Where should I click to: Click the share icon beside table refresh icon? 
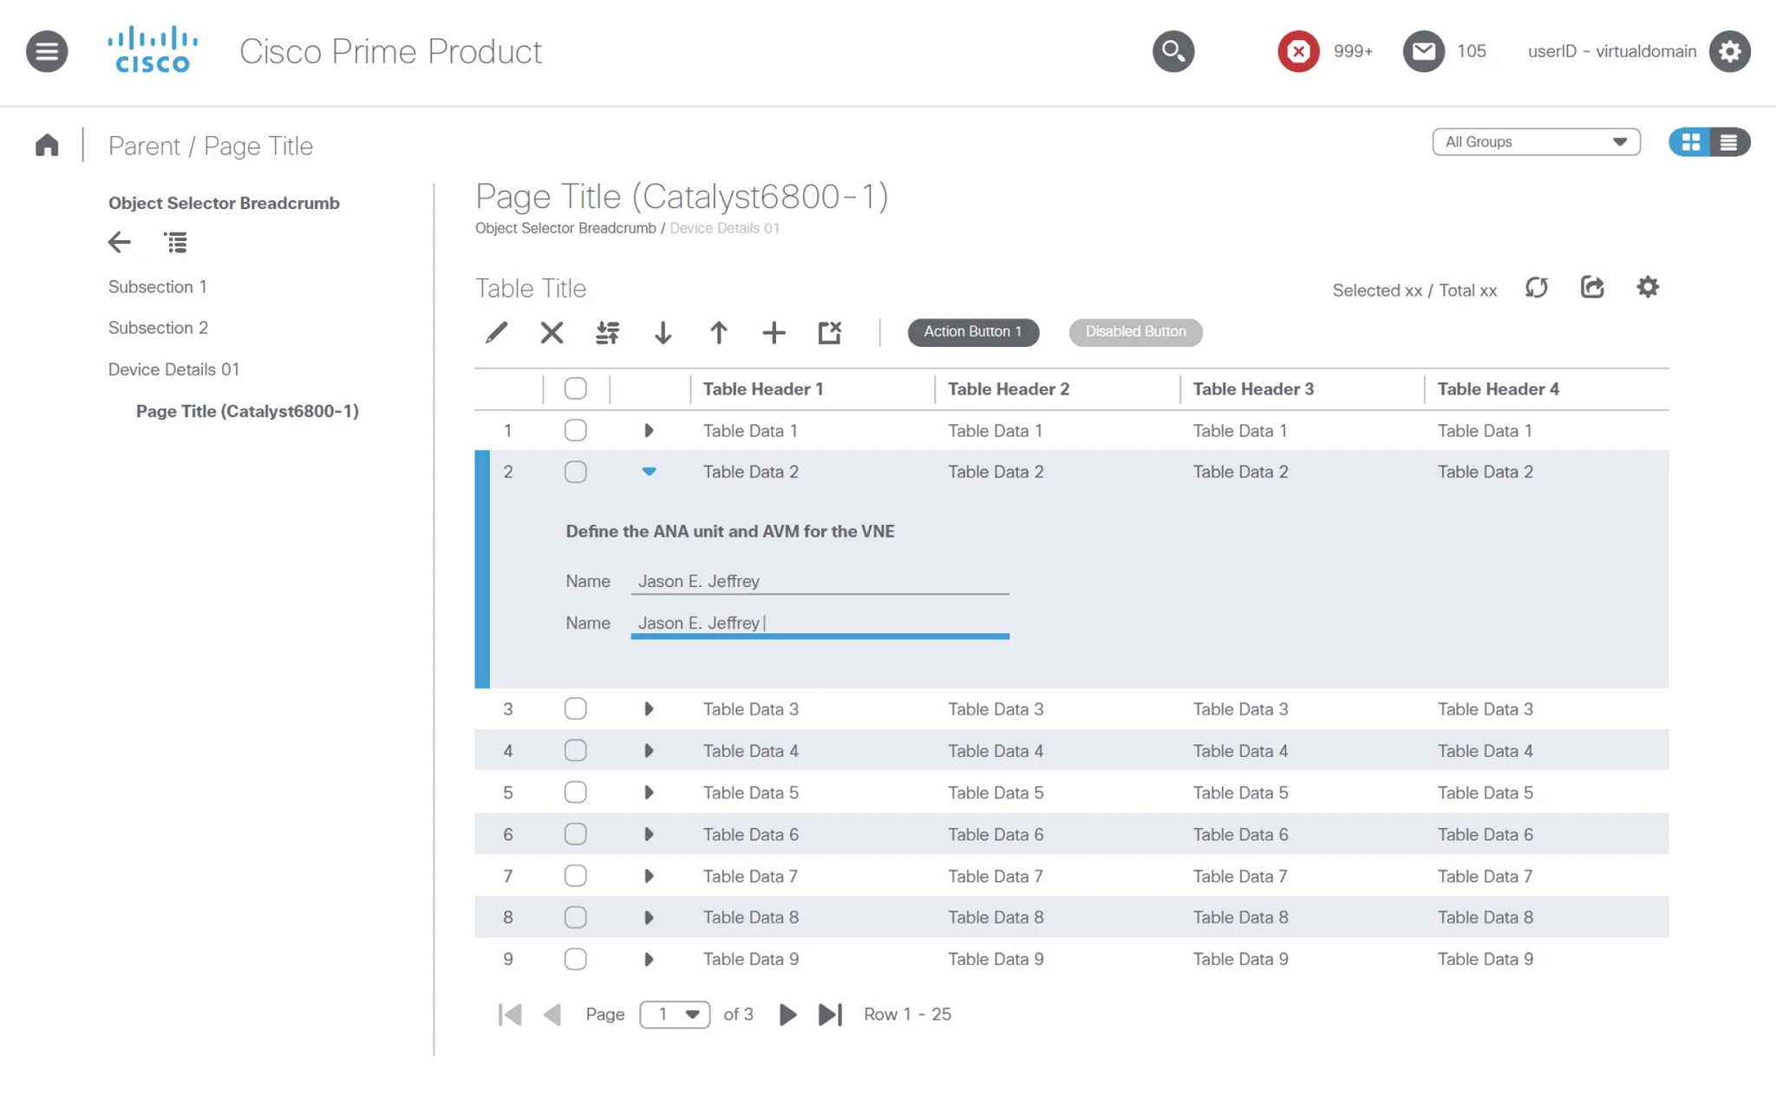(1592, 287)
